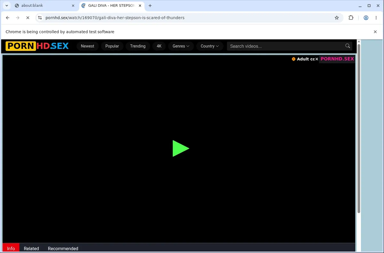Open the Trending videos page

click(138, 46)
